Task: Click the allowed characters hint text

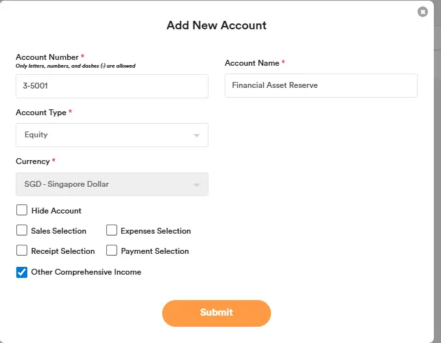Action: tap(76, 66)
